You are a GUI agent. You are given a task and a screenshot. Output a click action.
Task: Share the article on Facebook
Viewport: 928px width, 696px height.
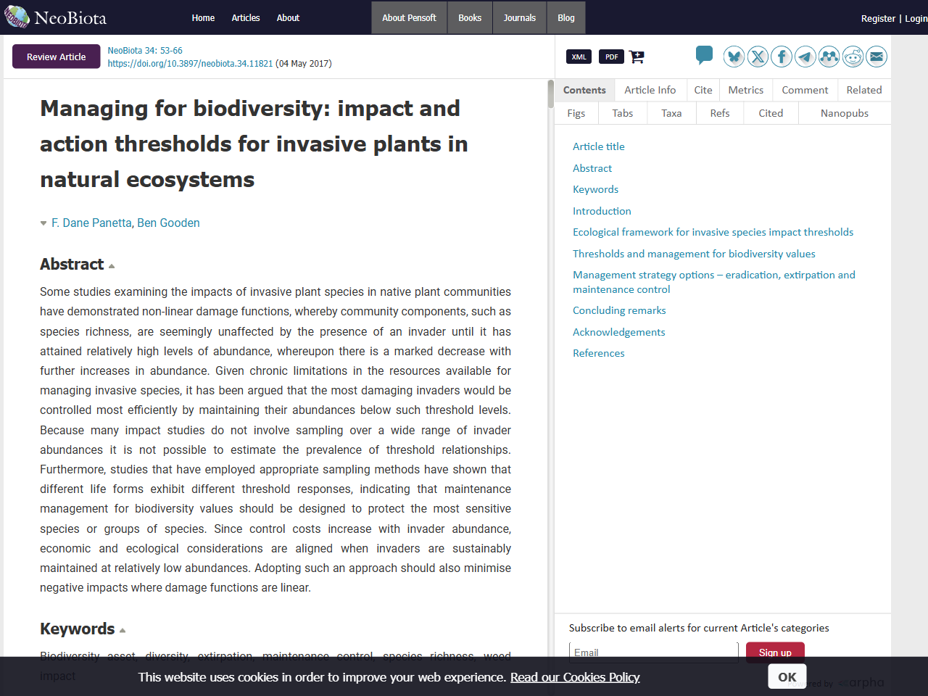781,56
